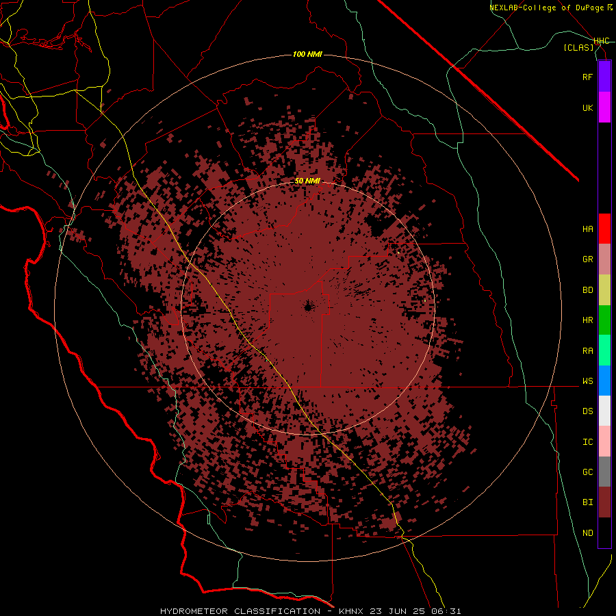Click the HA red legend swatch
616x616 pixels.
click(604, 229)
